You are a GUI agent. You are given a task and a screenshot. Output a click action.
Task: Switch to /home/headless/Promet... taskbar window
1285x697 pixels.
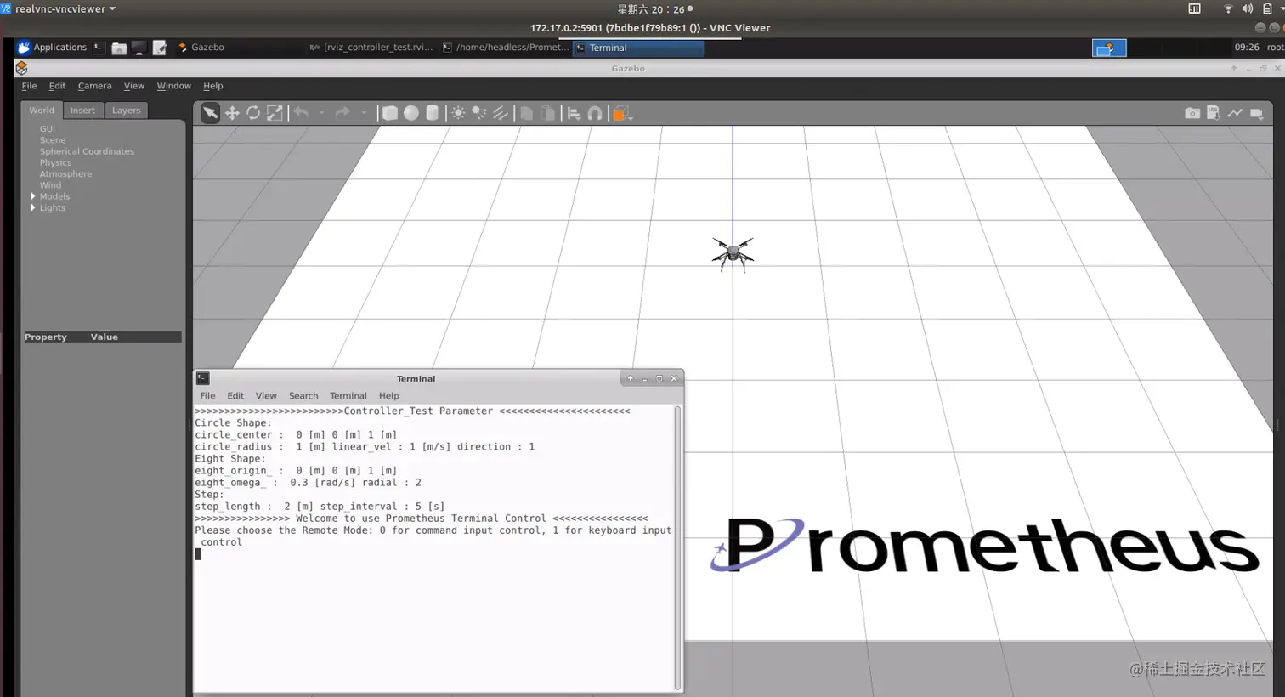coord(506,48)
